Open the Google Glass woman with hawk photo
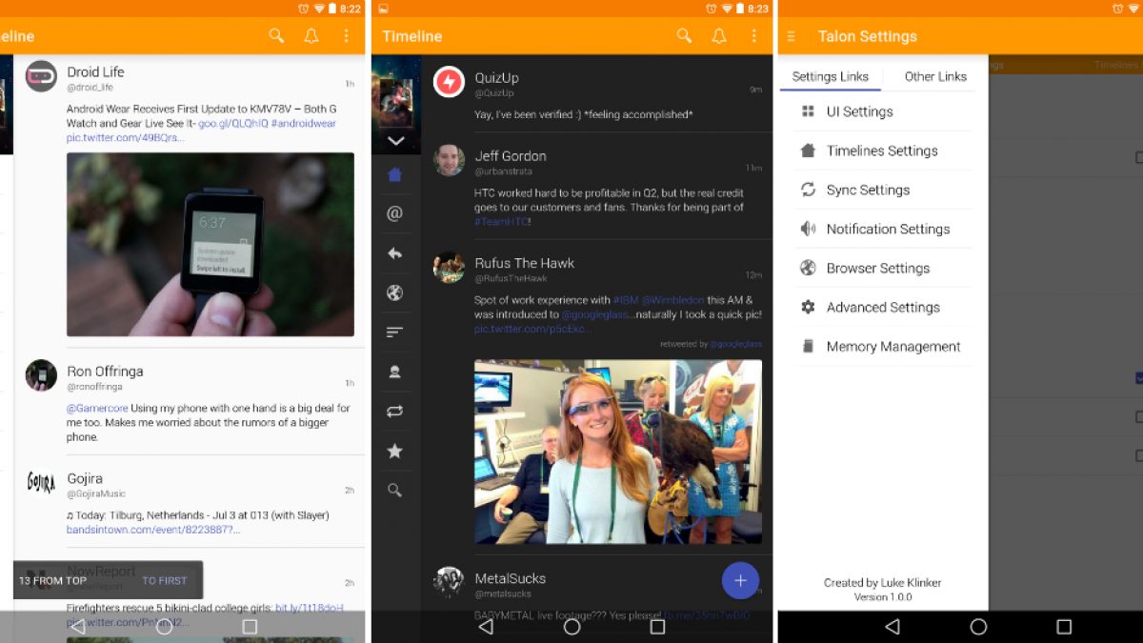Image resolution: width=1143 pixels, height=643 pixels. (618, 452)
